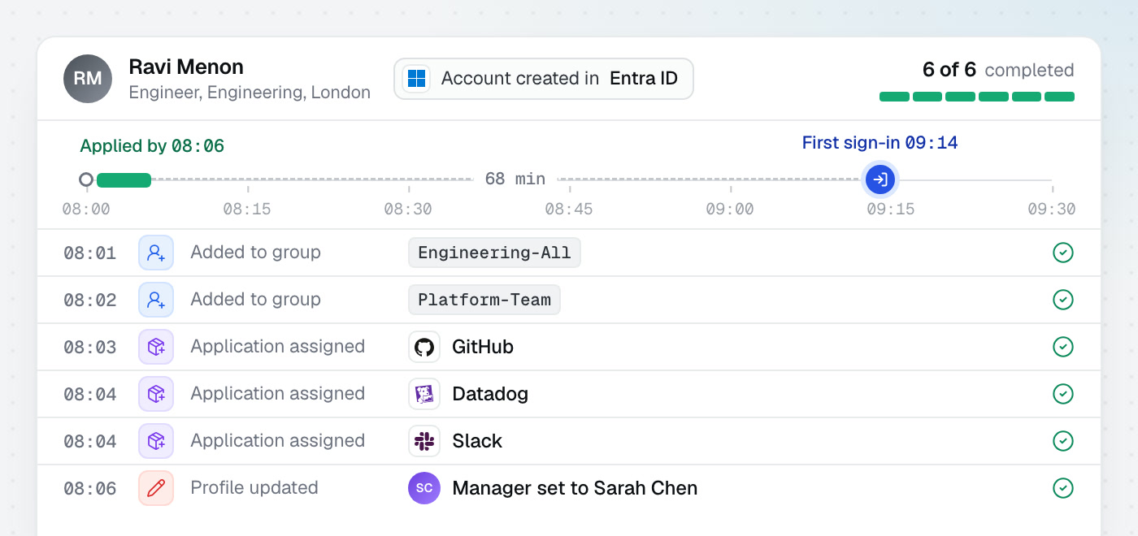Click the 68 min duration label
Viewport: 1138px width, 536px height.
pyautogui.click(x=515, y=179)
